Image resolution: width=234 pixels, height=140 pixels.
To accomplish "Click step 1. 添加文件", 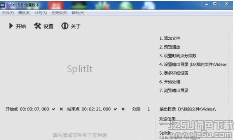I will click(170, 38).
